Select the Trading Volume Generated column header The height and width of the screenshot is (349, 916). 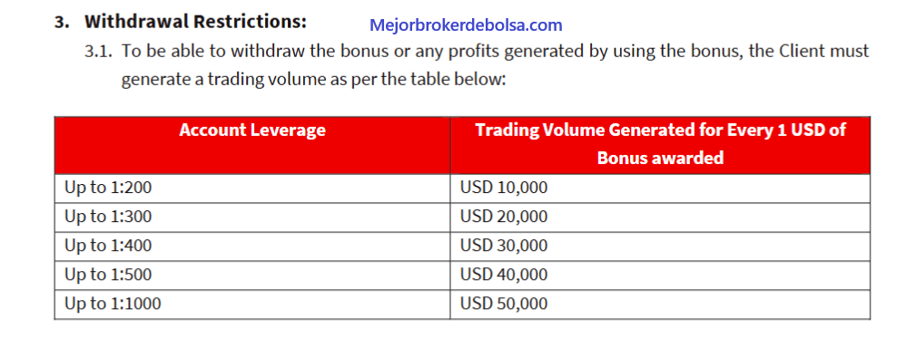[x=660, y=145]
